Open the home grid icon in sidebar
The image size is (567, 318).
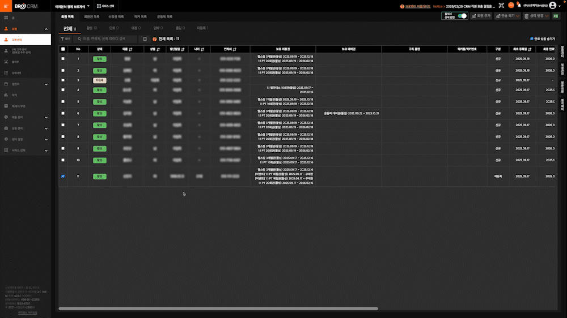(6, 18)
